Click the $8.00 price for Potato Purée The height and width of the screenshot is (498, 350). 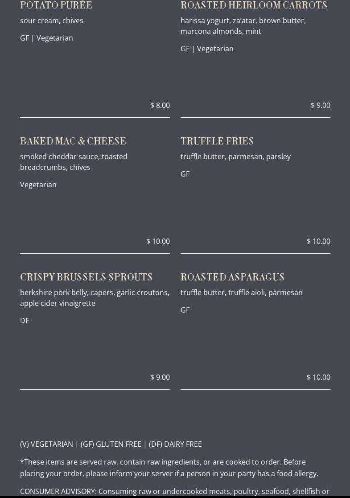tap(160, 105)
